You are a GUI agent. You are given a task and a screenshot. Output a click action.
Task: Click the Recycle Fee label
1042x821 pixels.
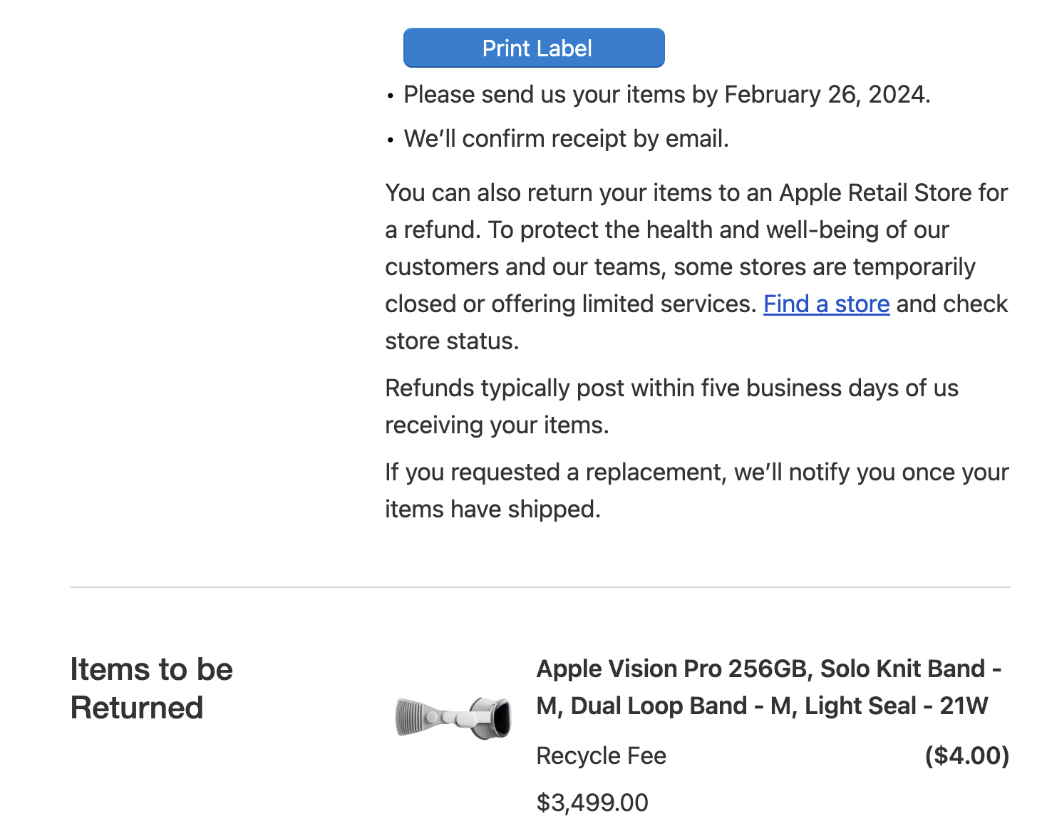(601, 756)
